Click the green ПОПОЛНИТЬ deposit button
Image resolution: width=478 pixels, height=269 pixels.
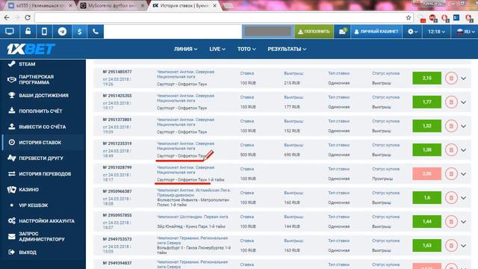click(314, 31)
